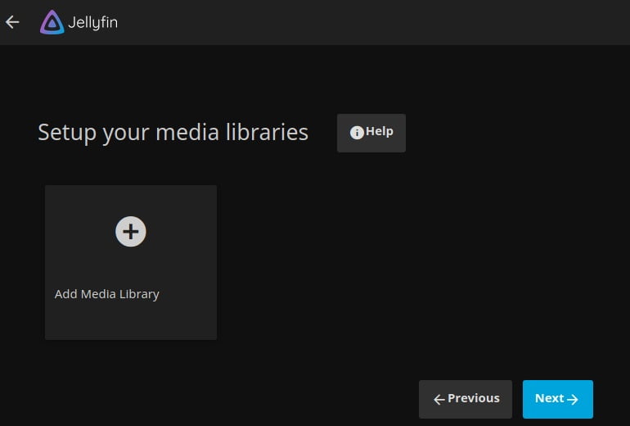Click the word Next on the blue button
The height and width of the screenshot is (426, 630).
click(549, 398)
